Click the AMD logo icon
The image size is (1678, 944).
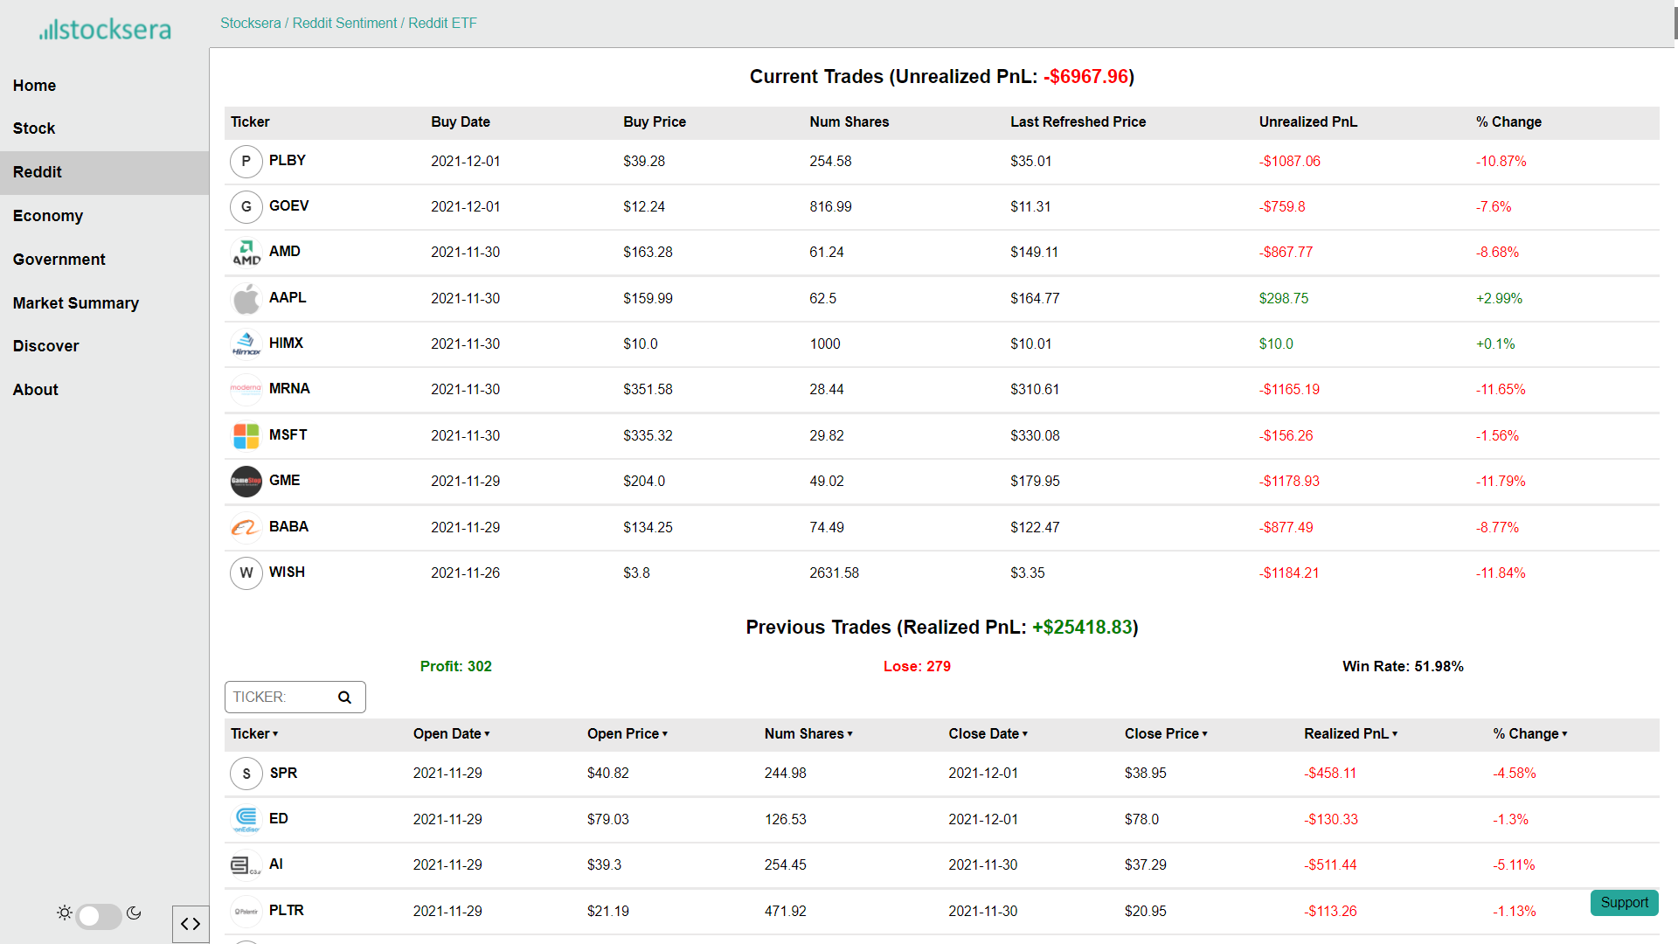[246, 253]
